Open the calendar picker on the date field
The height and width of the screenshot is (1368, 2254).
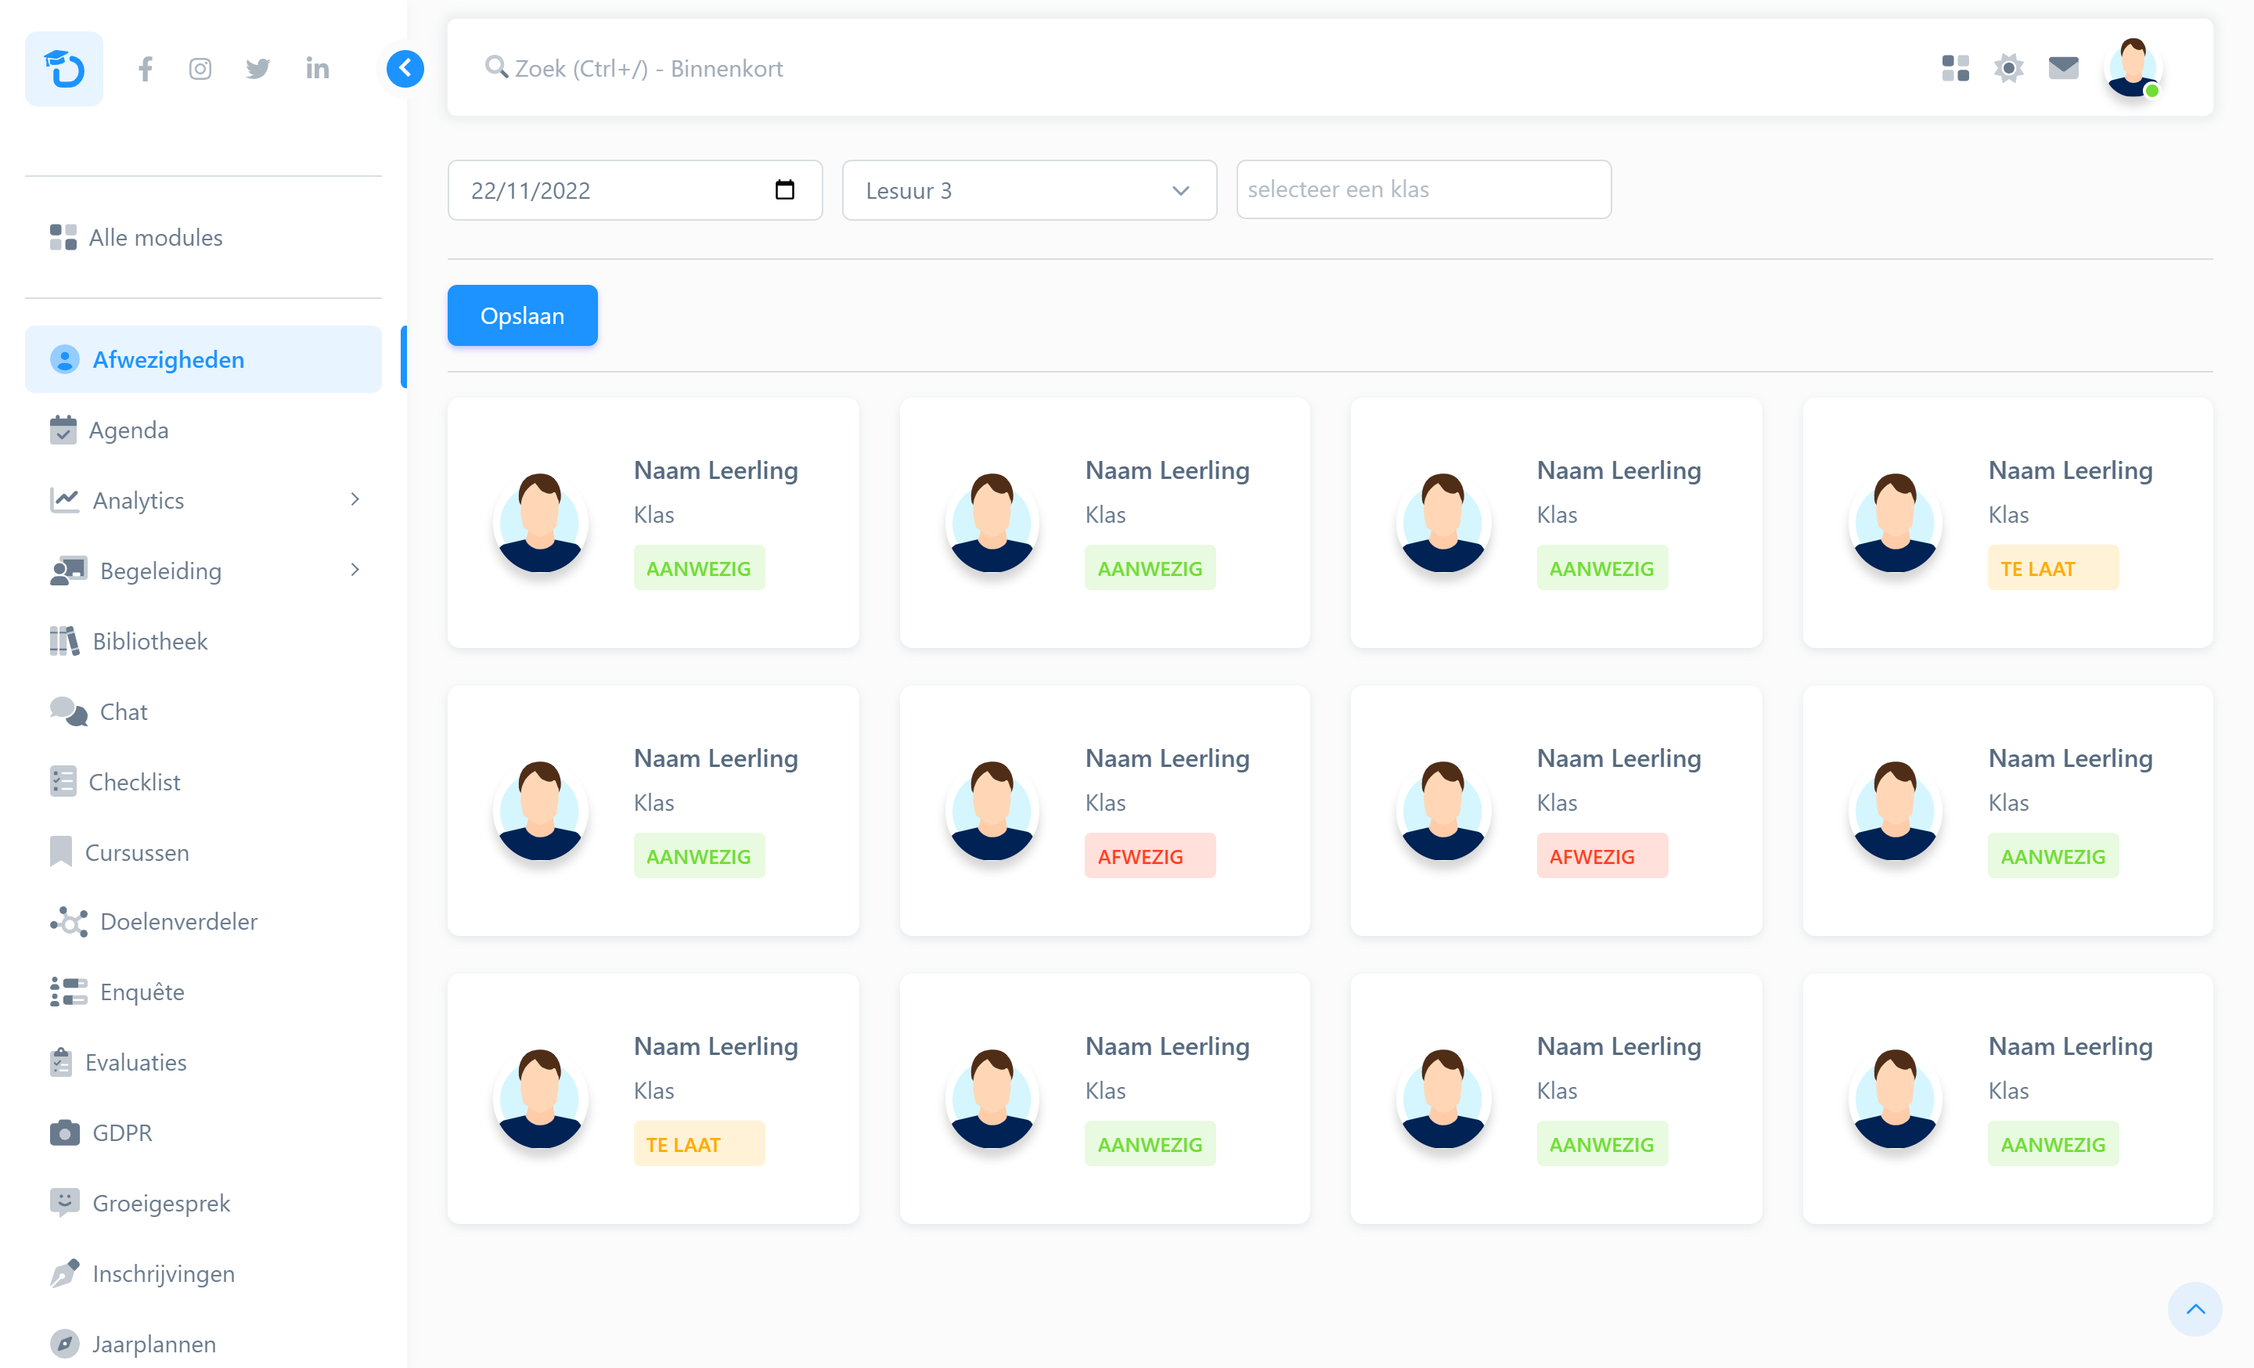point(785,189)
